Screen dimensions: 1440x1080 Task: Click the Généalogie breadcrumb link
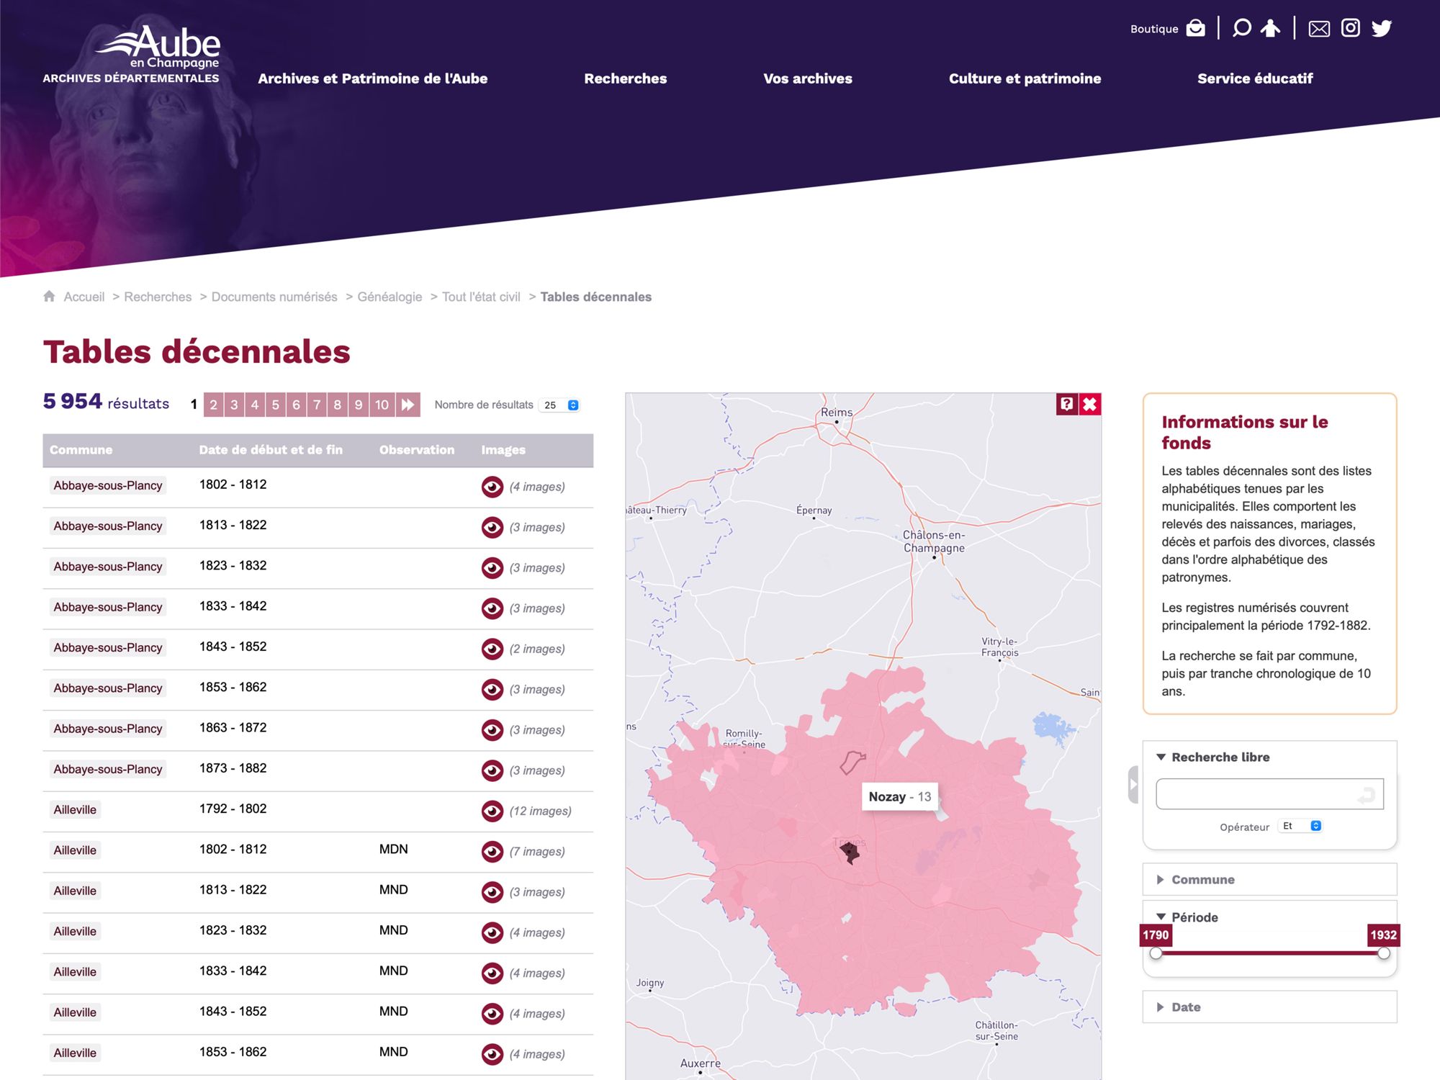click(390, 297)
